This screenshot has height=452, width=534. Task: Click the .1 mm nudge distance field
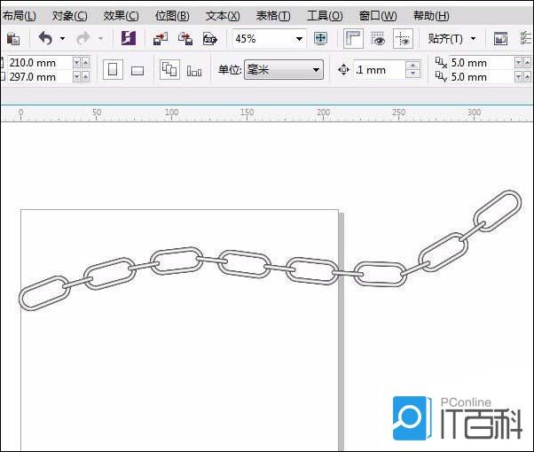point(378,70)
